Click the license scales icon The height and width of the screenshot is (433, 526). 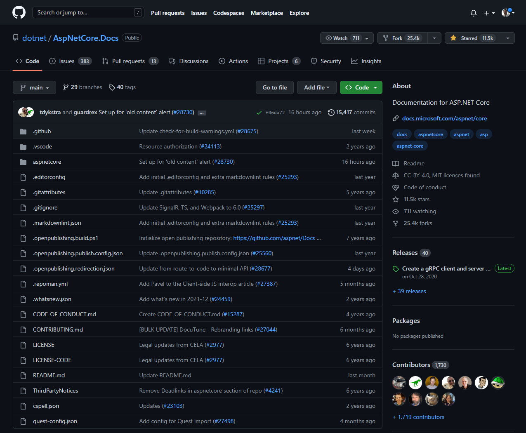tap(396, 176)
